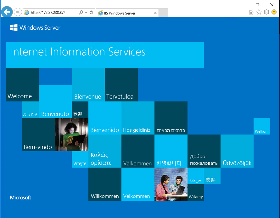Click the photo of two people with laptop
Image resolution: width=280 pixels, height=218 pixels.
(171, 184)
